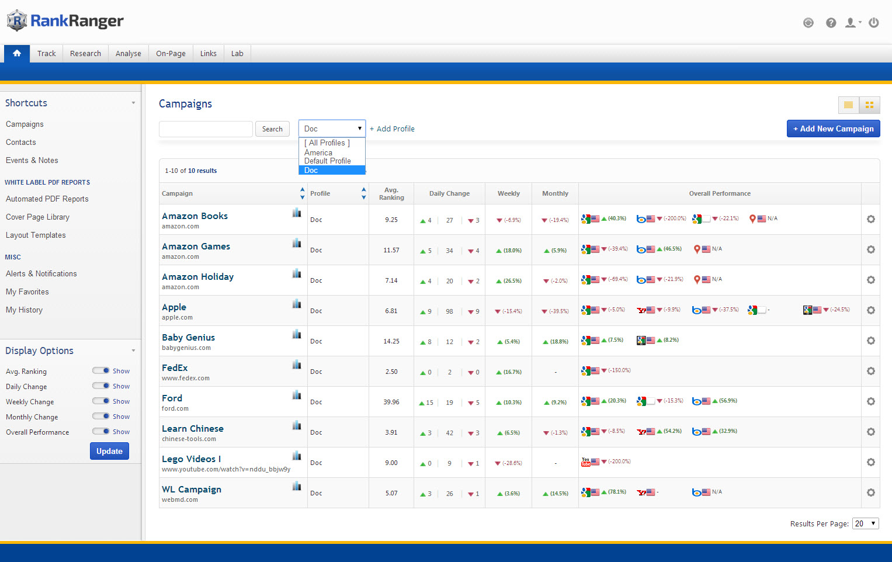Switch to grid view layout icon
The height and width of the screenshot is (562, 892).
click(869, 105)
